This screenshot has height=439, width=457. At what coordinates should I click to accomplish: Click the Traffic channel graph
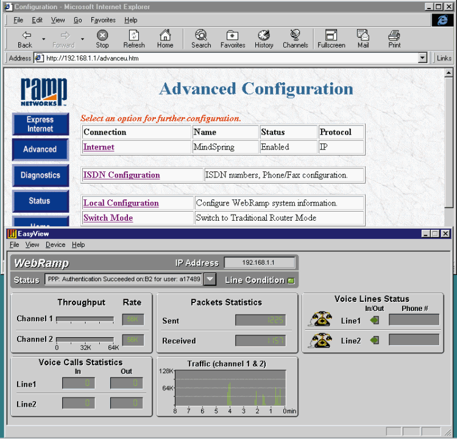(230, 388)
